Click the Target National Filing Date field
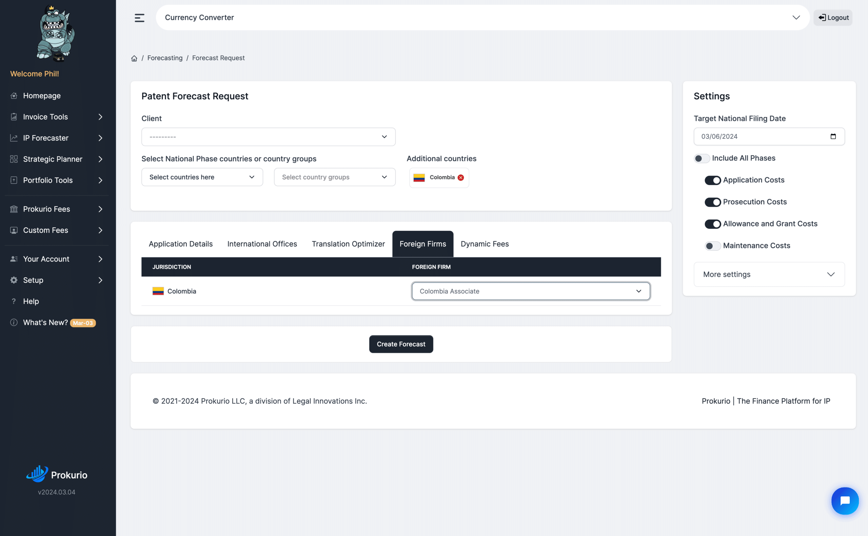 pos(769,137)
